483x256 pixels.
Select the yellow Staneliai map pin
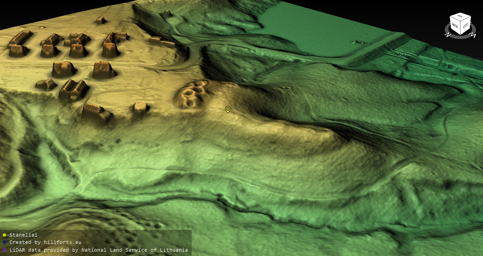pos(228,109)
